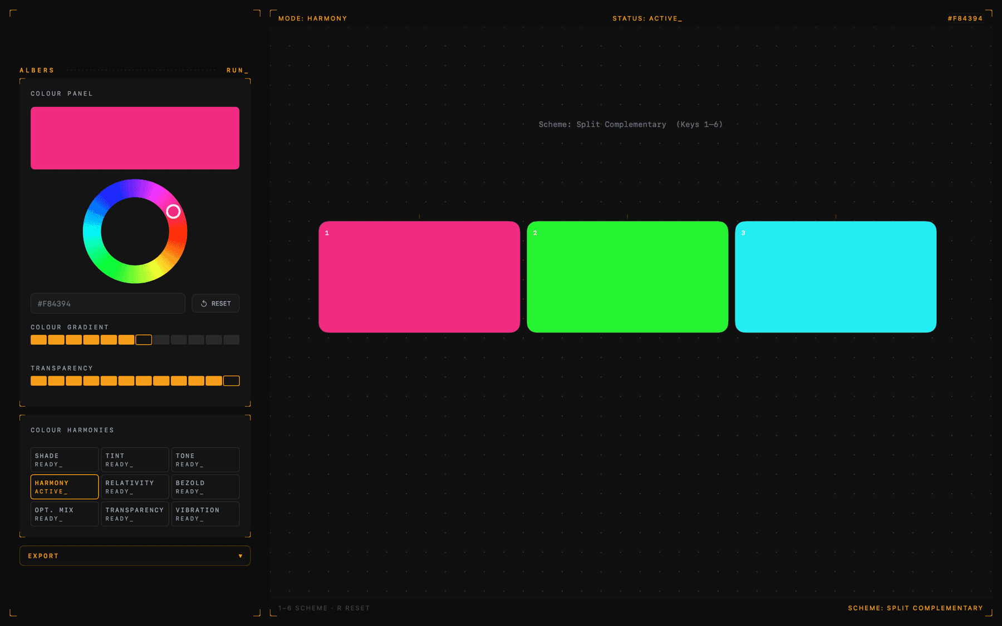Switch to the Transparency mode tile
1002x626 pixels.
(x=135, y=514)
